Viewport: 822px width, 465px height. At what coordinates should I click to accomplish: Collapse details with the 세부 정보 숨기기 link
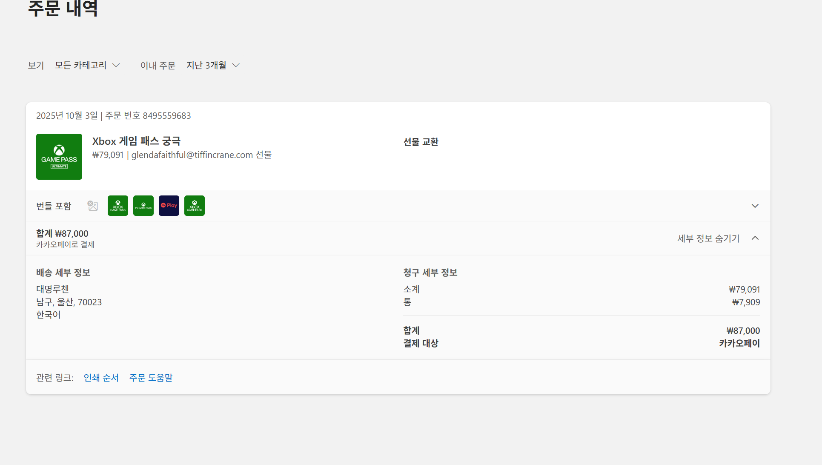coord(708,238)
